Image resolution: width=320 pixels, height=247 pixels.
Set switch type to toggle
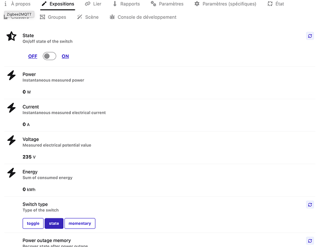(33, 223)
